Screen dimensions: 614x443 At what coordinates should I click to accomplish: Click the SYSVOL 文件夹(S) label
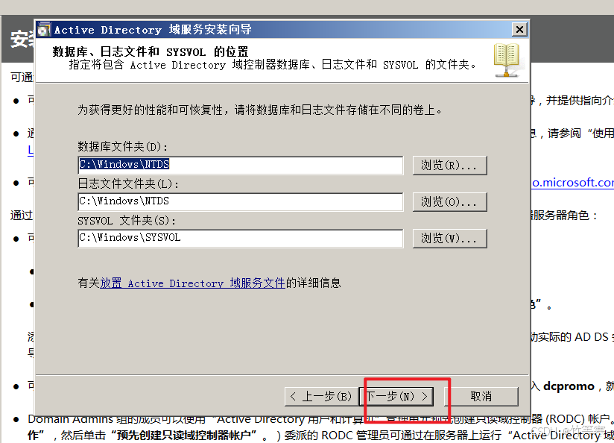pyautogui.click(x=127, y=220)
